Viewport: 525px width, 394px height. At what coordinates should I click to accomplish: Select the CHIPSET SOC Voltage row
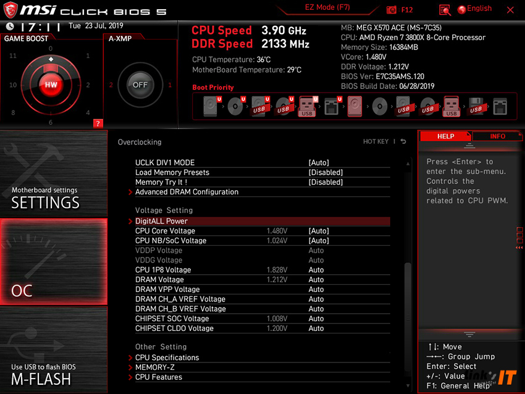(262, 318)
